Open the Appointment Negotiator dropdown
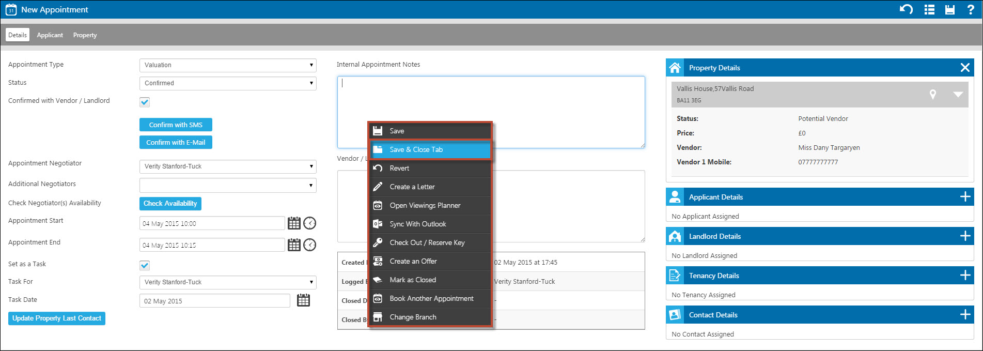Image resolution: width=983 pixels, height=351 pixels. [228, 166]
